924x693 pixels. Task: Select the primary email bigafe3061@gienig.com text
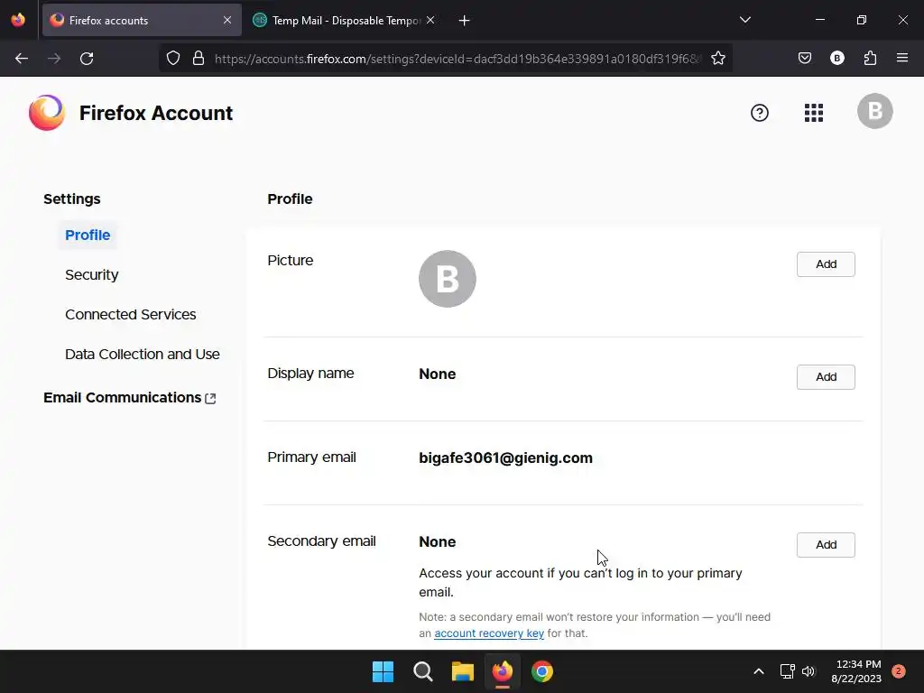[x=505, y=457]
